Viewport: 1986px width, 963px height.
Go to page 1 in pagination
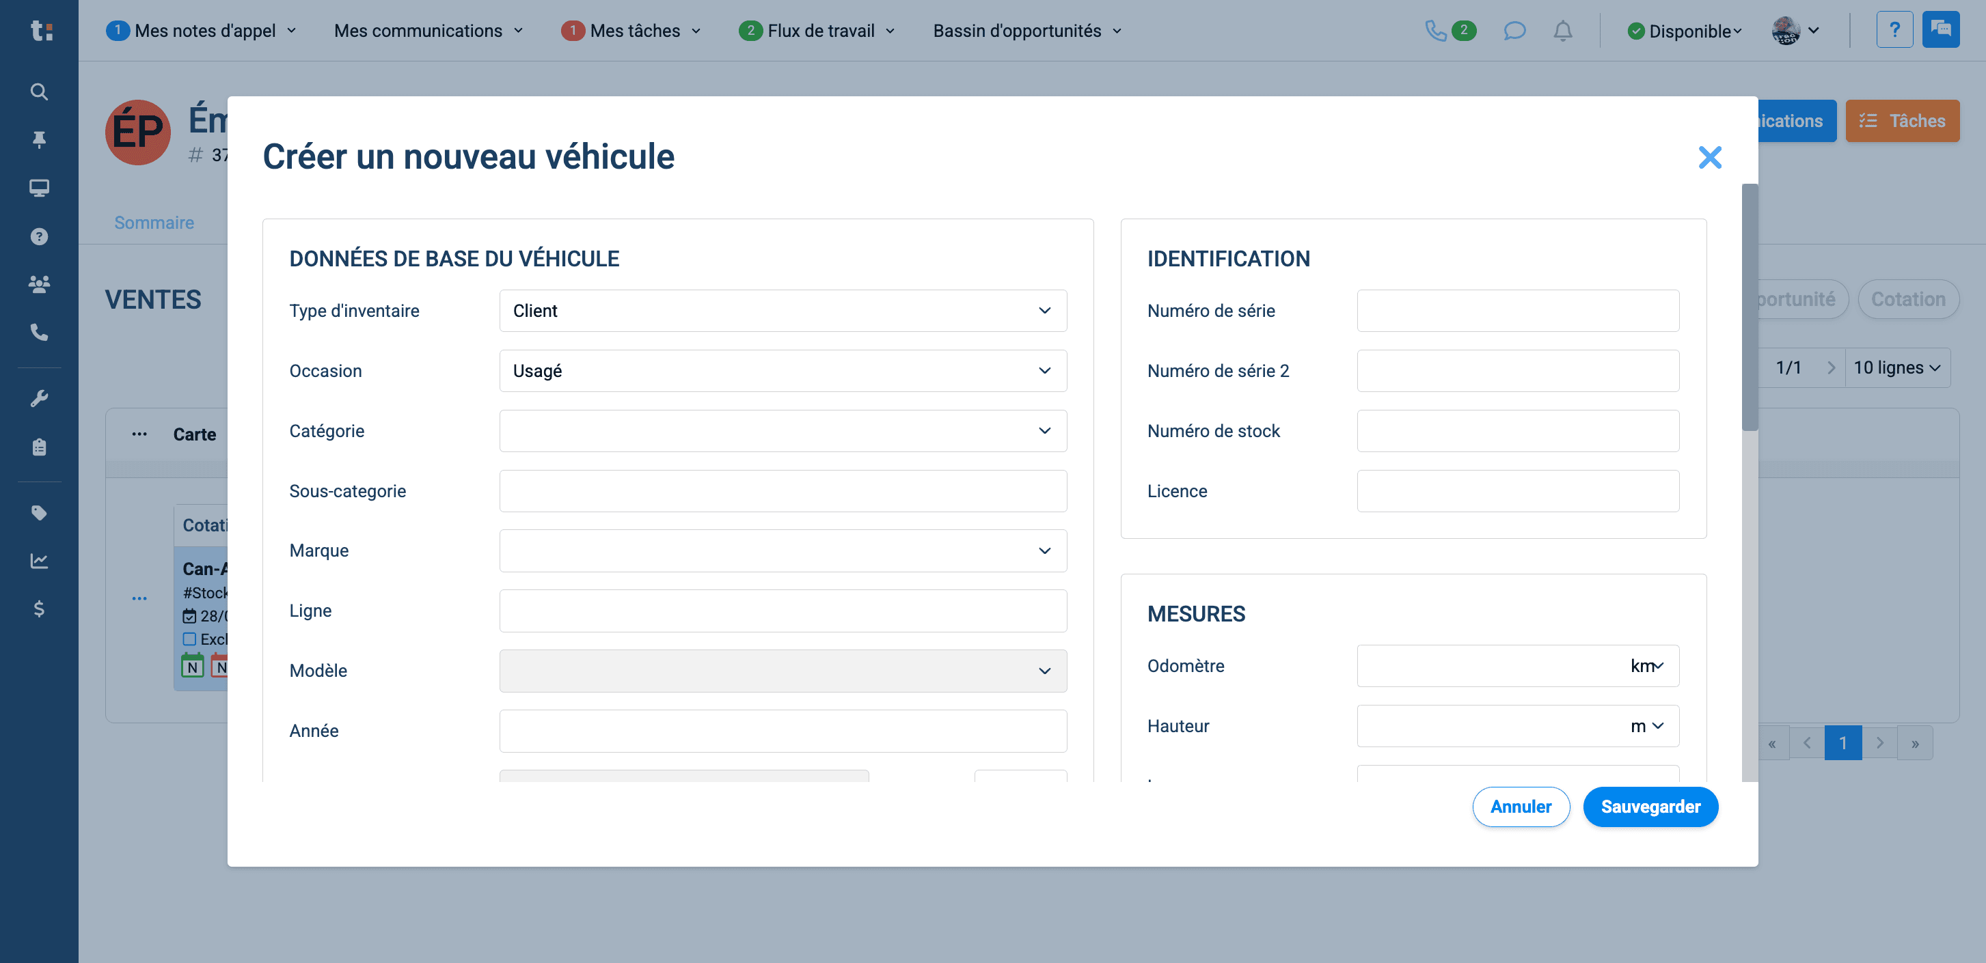[1842, 742]
